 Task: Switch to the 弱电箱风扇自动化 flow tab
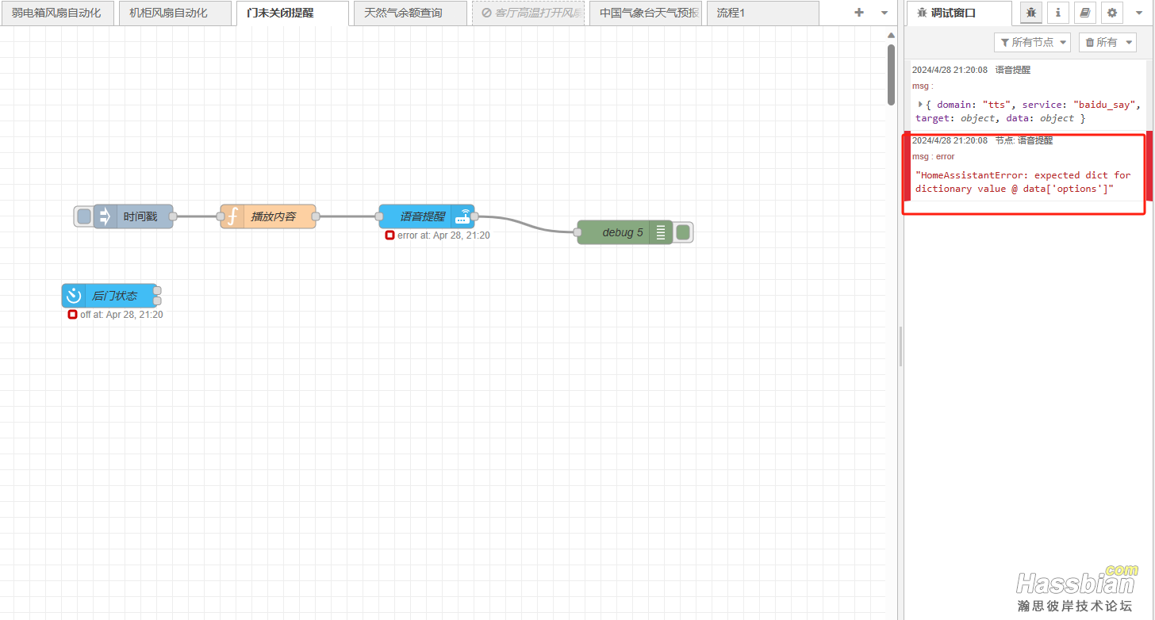(56, 13)
